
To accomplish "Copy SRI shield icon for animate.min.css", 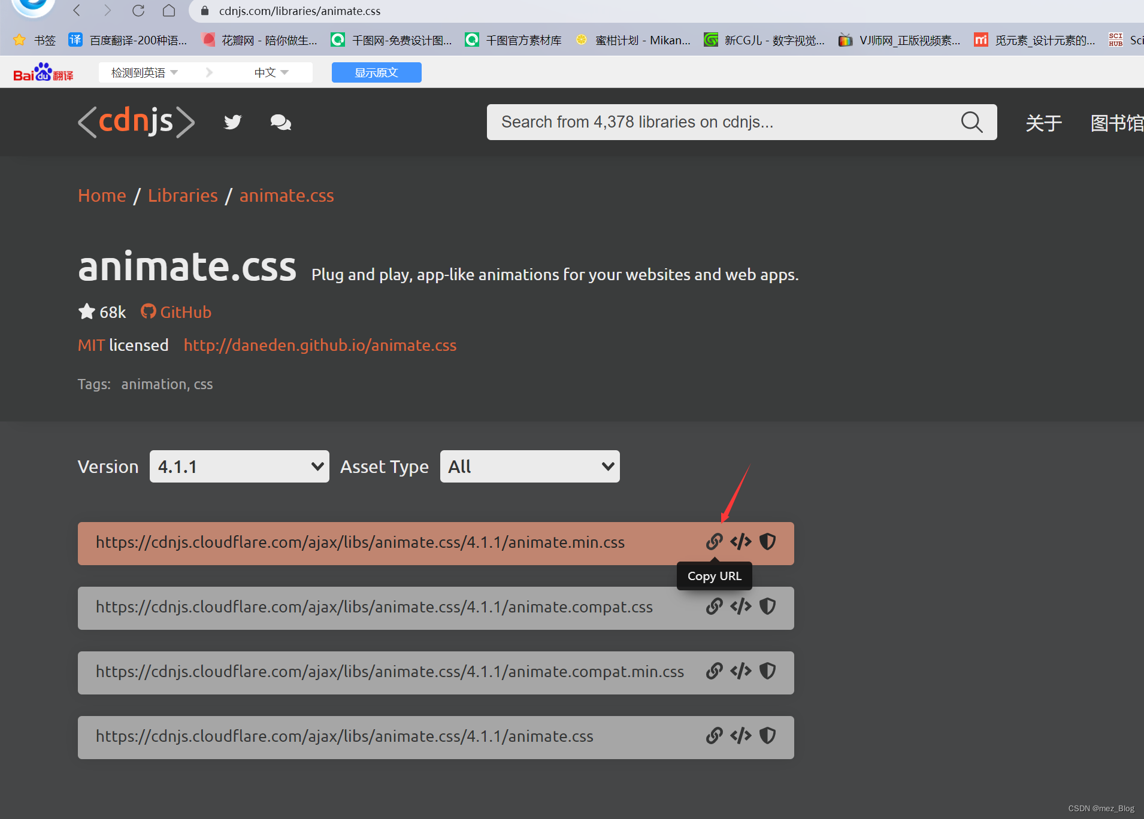I will pyautogui.click(x=767, y=542).
